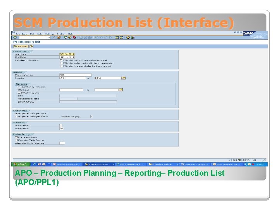Click Location multiple selection arrow icon
This screenshot has height=209, width=279.
coord(124,78)
